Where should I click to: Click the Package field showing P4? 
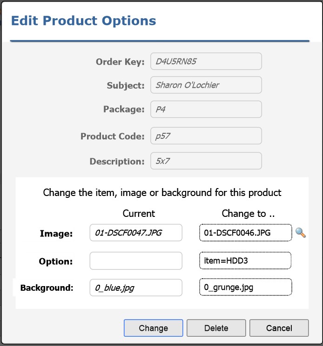click(x=206, y=110)
